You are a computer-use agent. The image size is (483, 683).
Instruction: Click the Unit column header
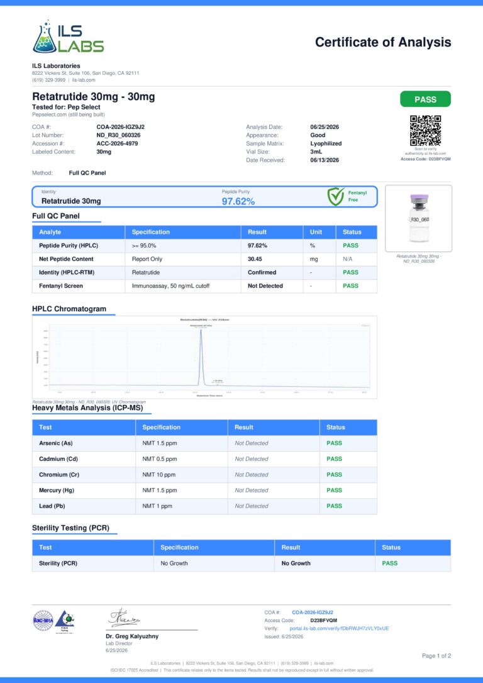coord(316,232)
